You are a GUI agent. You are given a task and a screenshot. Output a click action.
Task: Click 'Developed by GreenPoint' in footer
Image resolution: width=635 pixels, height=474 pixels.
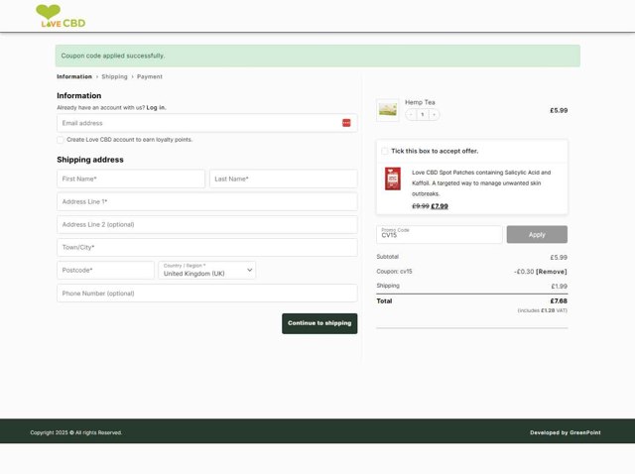pos(566,432)
